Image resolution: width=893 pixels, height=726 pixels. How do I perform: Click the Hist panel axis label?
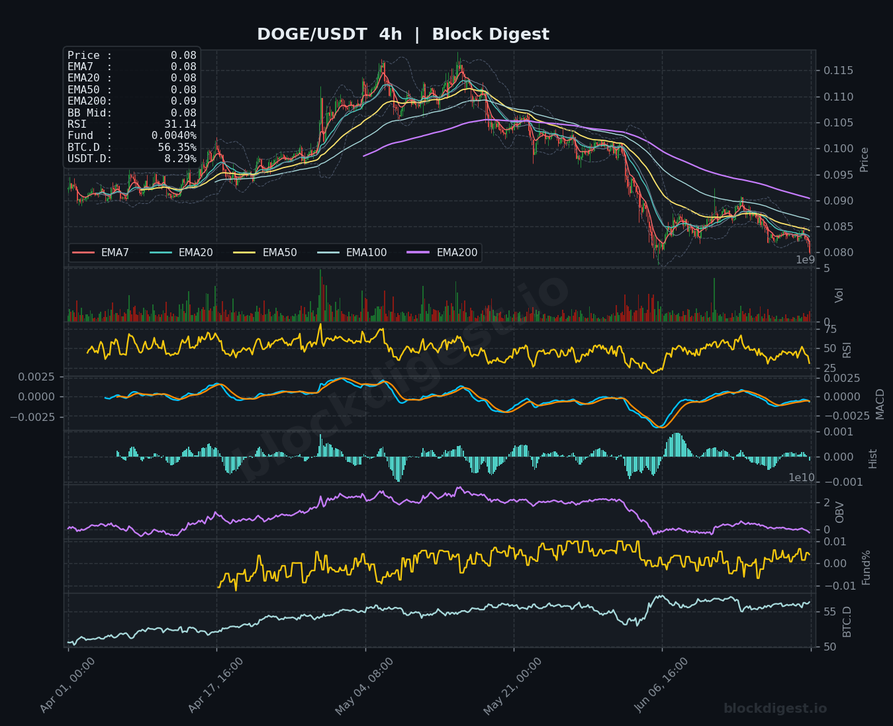[x=872, y=459]
